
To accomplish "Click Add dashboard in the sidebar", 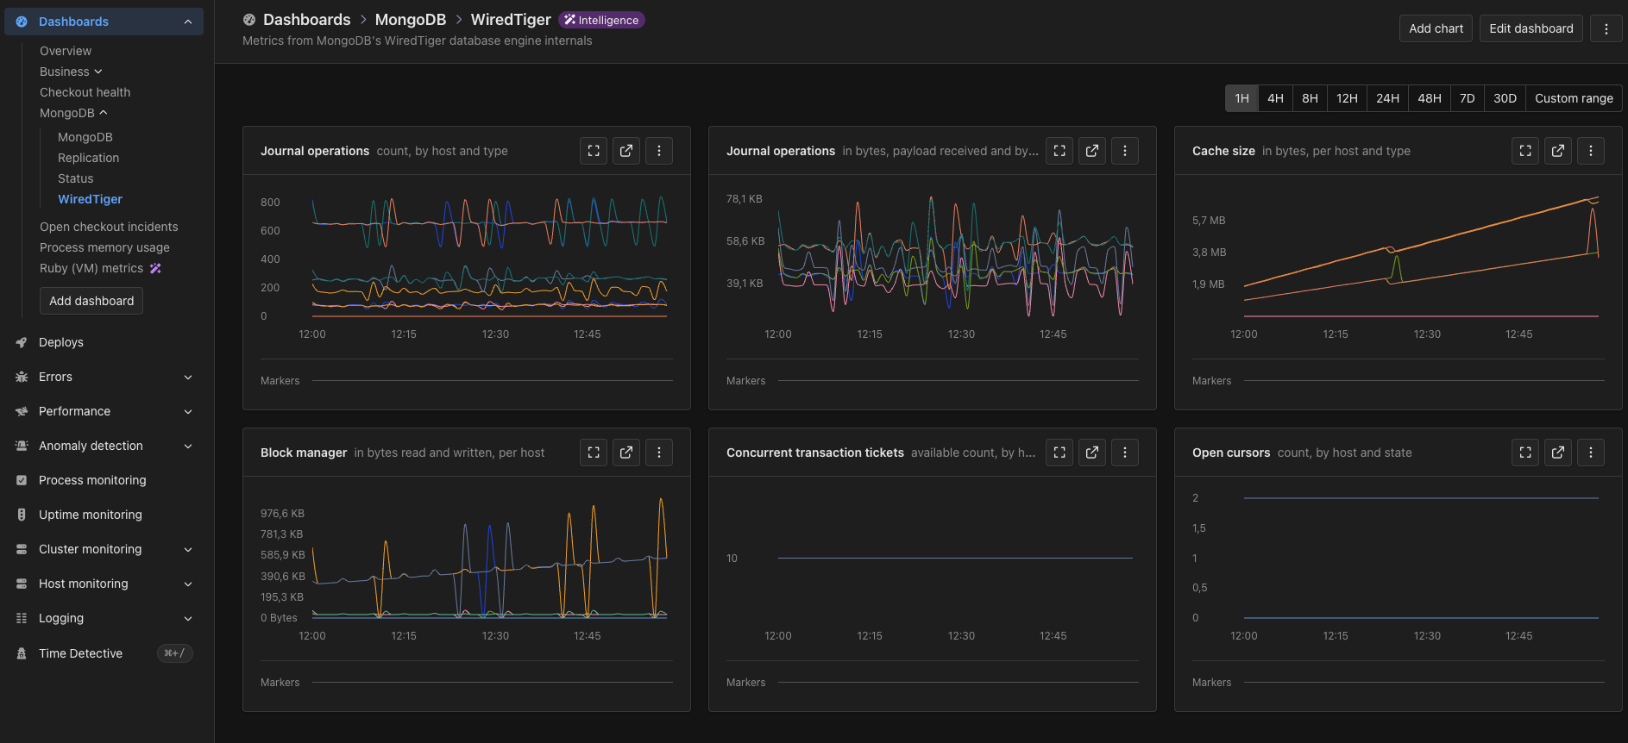I will click(x=91, y=301).
